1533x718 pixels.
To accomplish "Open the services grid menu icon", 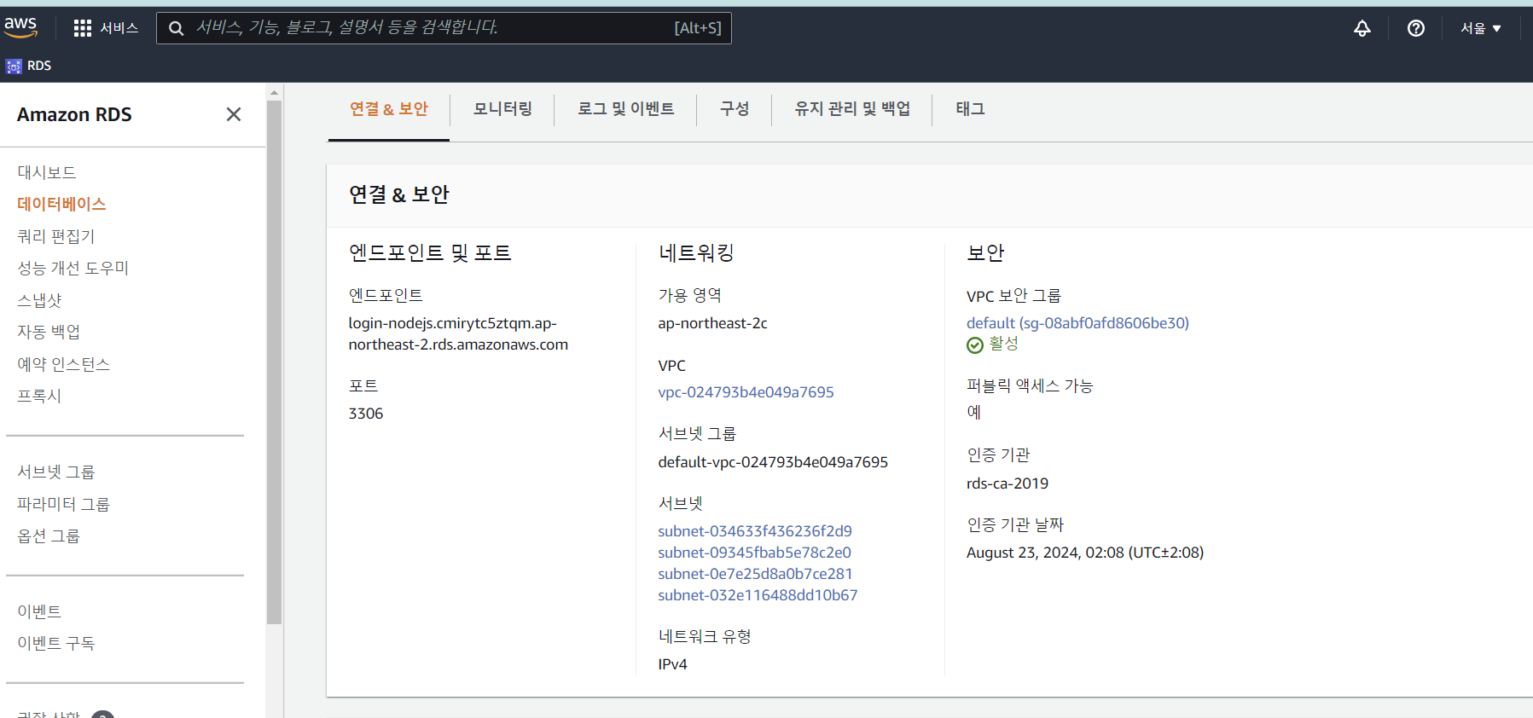I will pyautogui.click(x=83, y=28).
